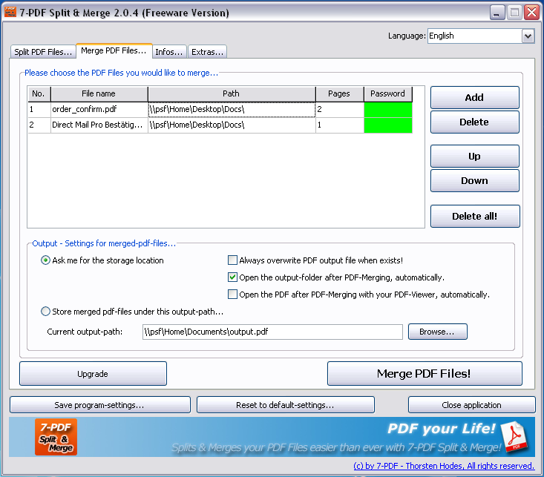Click the Delete button
Viewport: 544px width, 477px height.
pyautogui.click(x=475, y=122)
